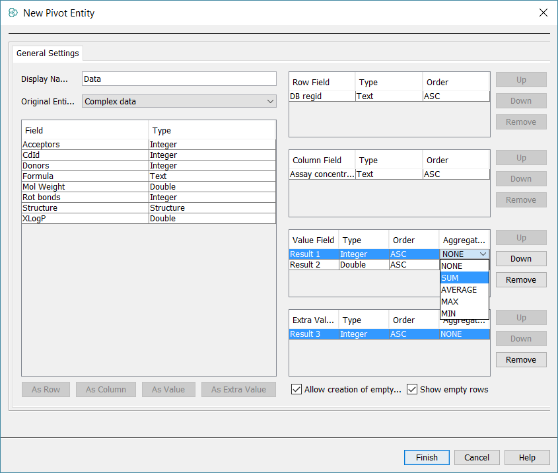Screen dimensions: 558x473
Task: Select AVERAGE in the aggregation list
Action: pos(464,290)
